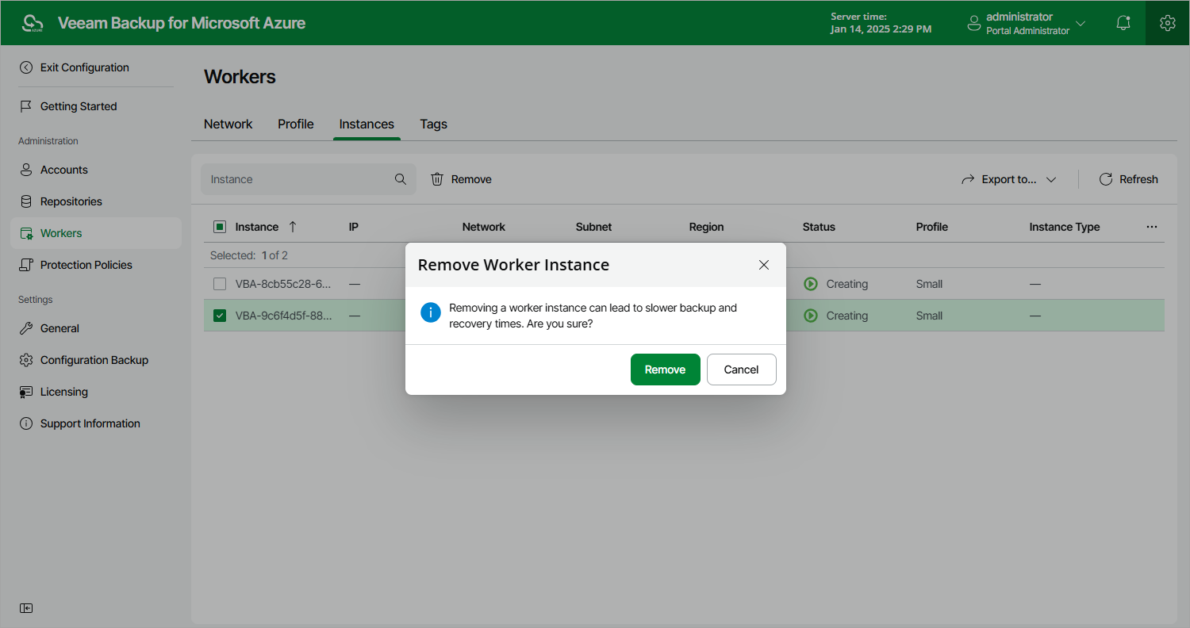Click the Repositories database icon
Screen dimensions: 1190x628
[26, 201]
